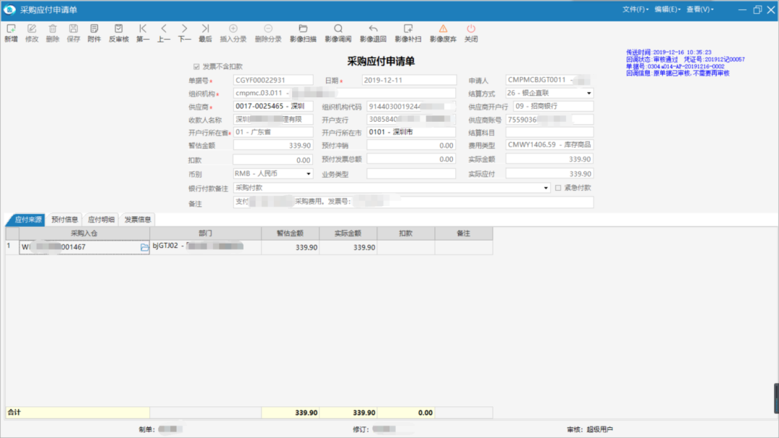Switch to the 应付来源 tab
779x438 pixels.
[x=27, y=220]
